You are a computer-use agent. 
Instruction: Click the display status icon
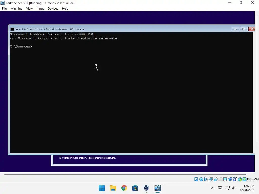click(225, 179)
